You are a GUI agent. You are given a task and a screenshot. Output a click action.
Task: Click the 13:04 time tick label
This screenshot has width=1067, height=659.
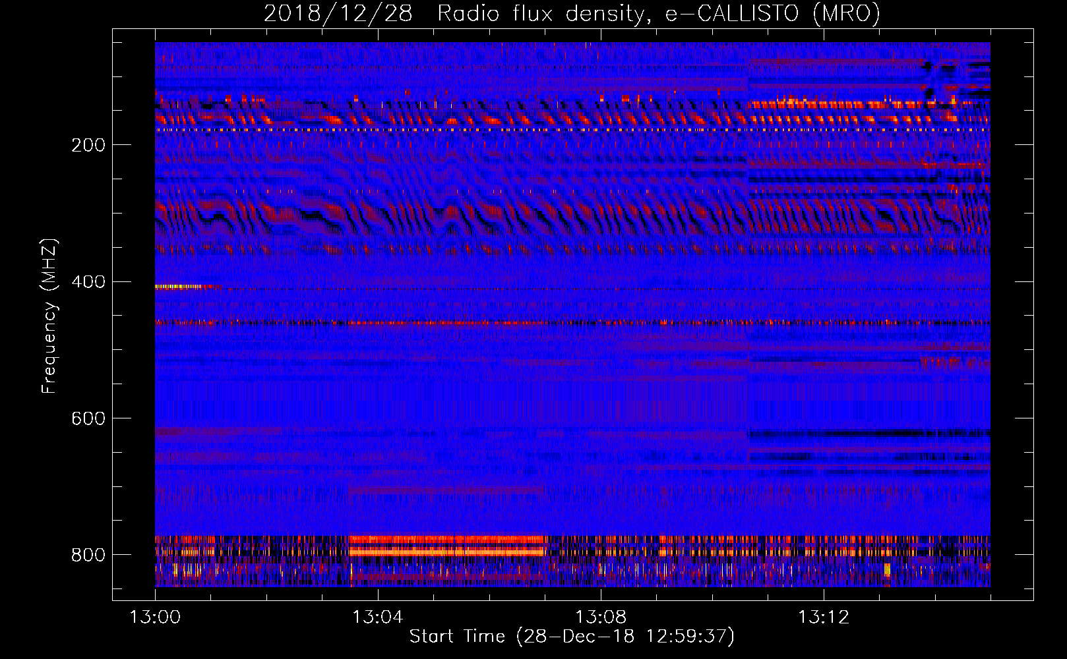[x=377, y=617]
